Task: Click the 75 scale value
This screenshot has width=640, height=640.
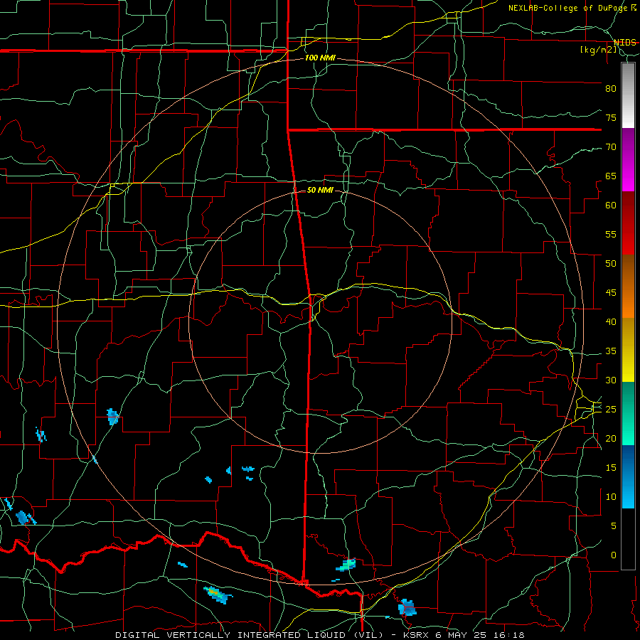Action: pos(611,118)
